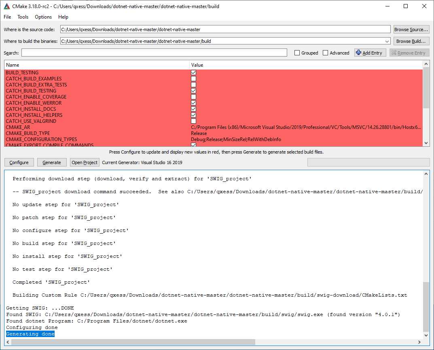The image size is (434, 350).
Task: Open the File menu
Action: pos(7,17)
